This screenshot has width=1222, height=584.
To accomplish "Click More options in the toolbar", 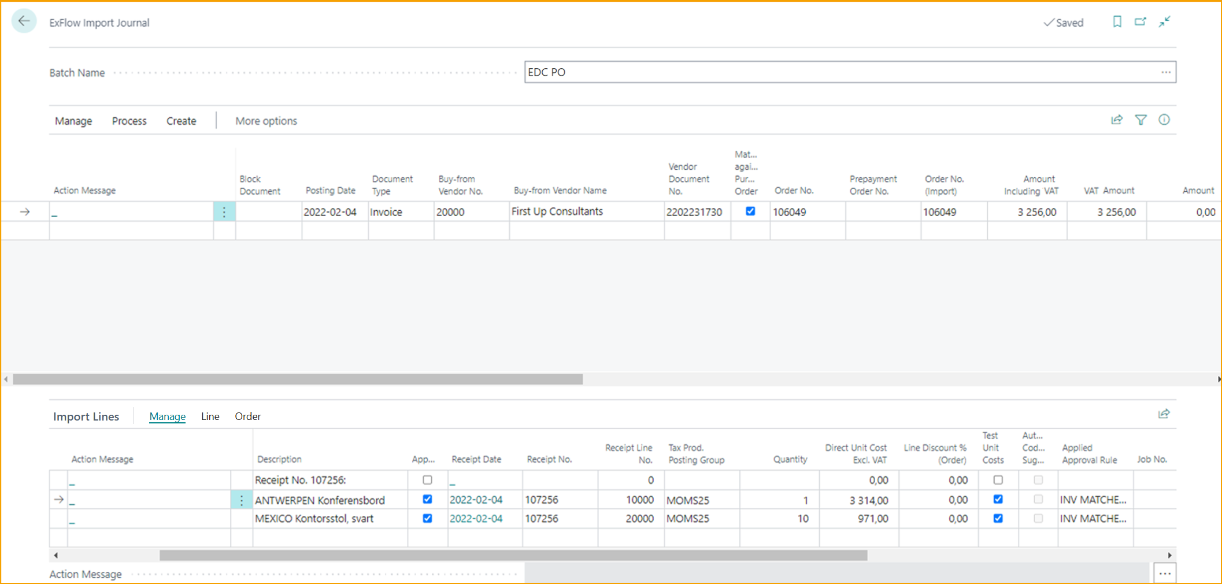I will coord(265,121).
